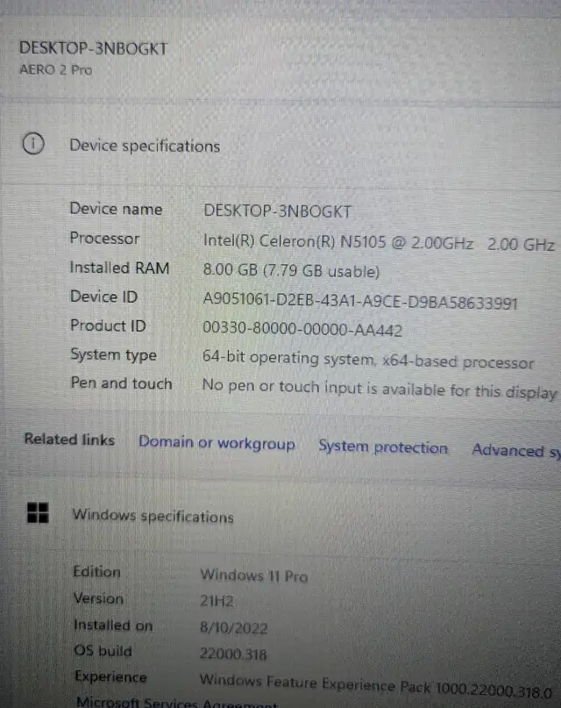Select the Device ID value A9051061-D2EB
Screen dimensions: 561x708
360,301
